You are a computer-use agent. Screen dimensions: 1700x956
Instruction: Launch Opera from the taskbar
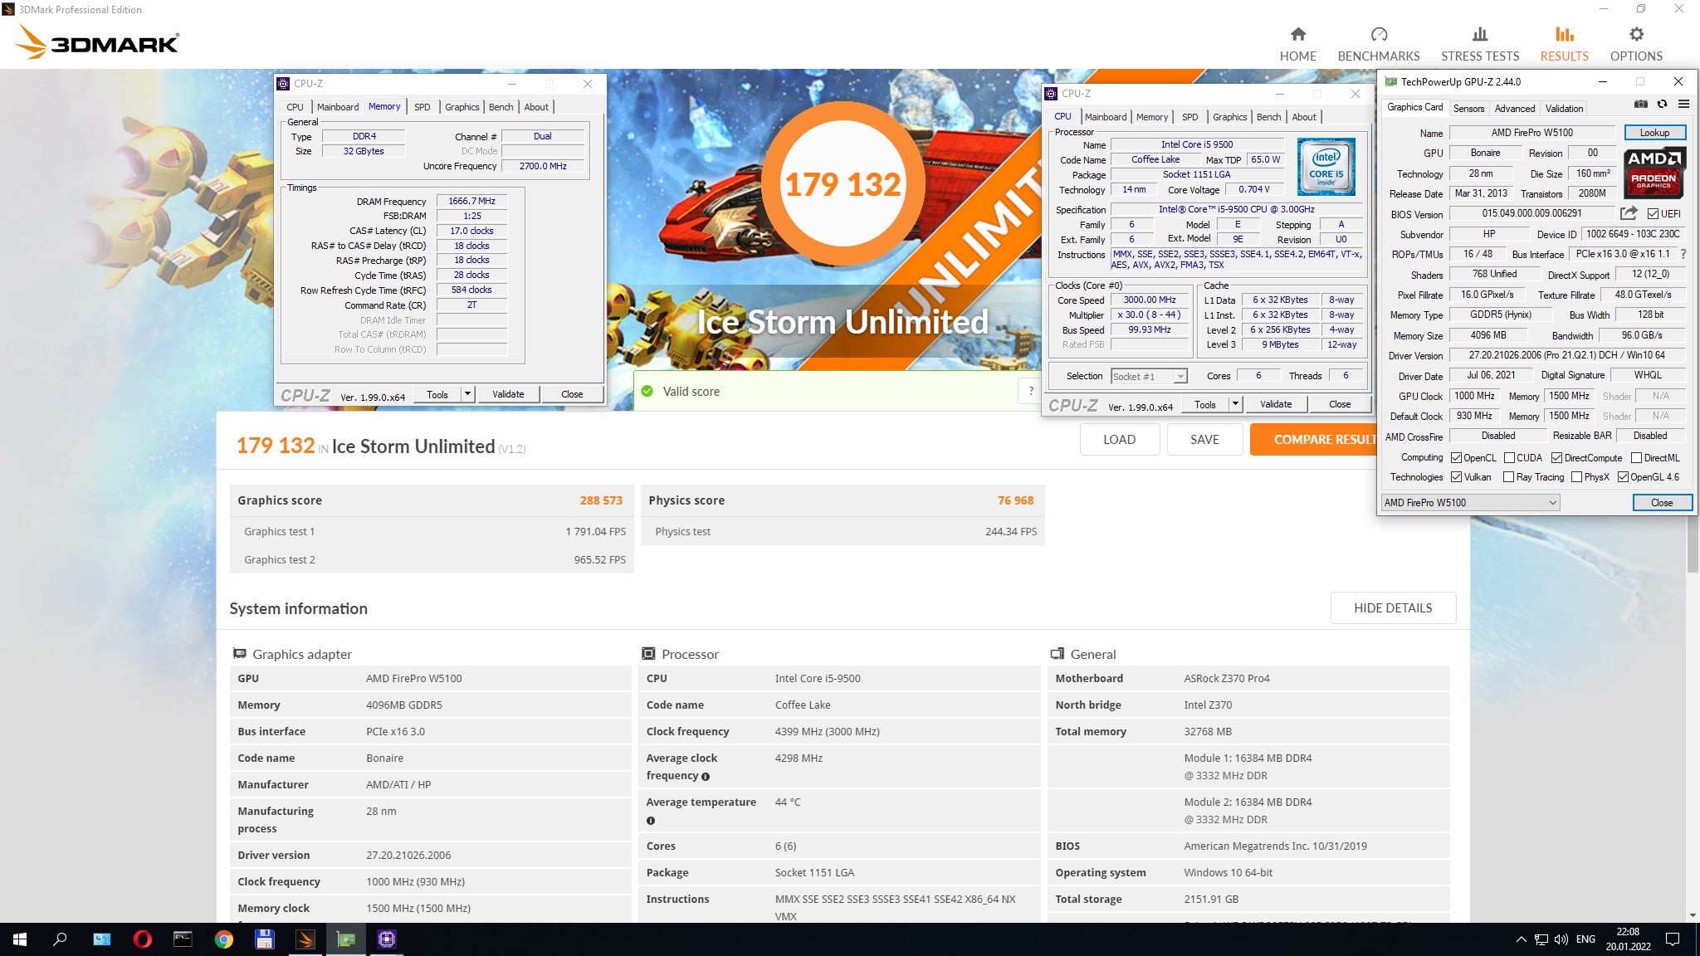point(143,939)
